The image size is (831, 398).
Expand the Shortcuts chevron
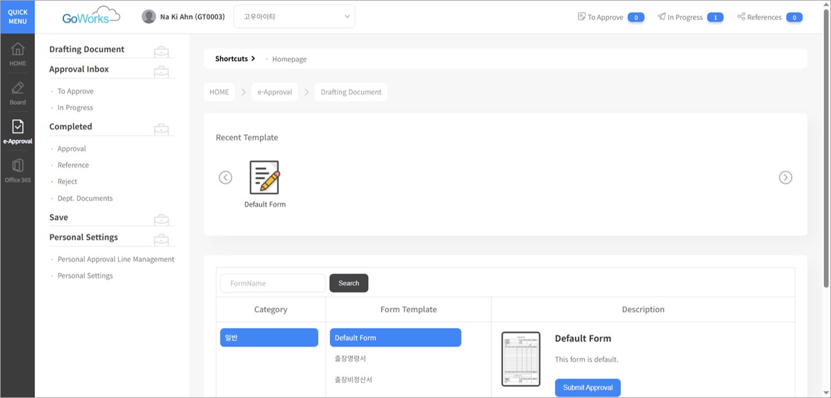[253, 58]
